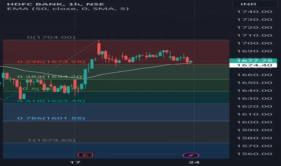Select the EMA (50, close, 0, SMA, 5) legend
Viewport: 281px width, 166px height.
[x=68, y=9]
